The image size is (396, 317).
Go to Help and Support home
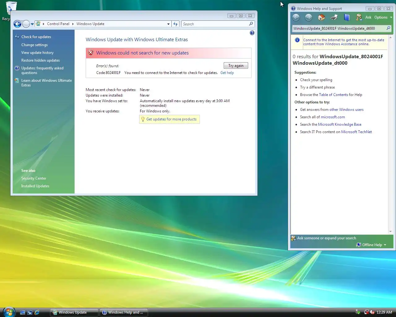click(321, 17)
